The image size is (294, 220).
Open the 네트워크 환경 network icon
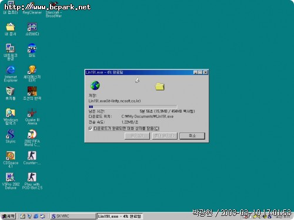click(x=11, y=52)
